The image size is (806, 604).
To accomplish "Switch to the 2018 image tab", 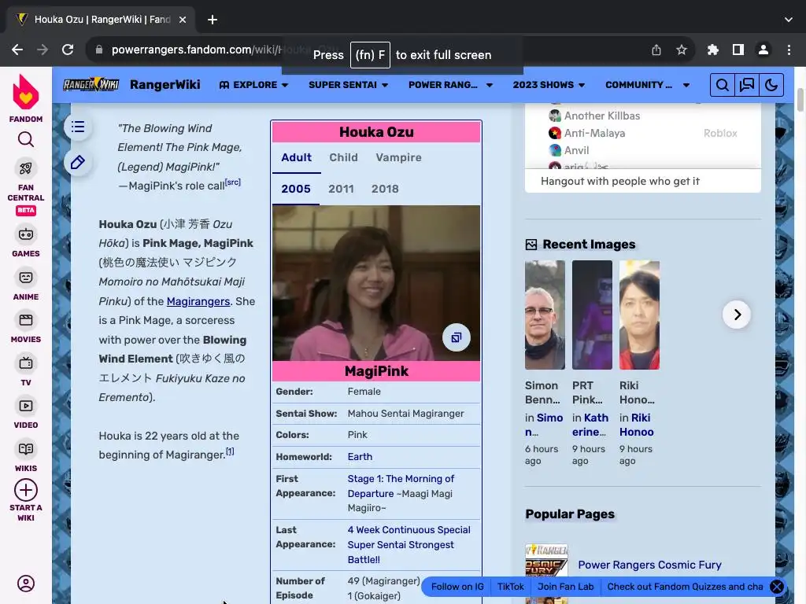I will [x=385, y=189].
